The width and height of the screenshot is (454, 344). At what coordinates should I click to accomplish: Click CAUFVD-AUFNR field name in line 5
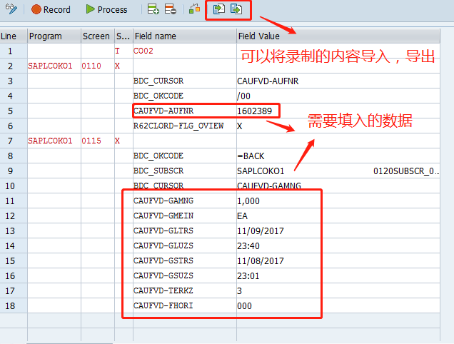pos(163,111)
